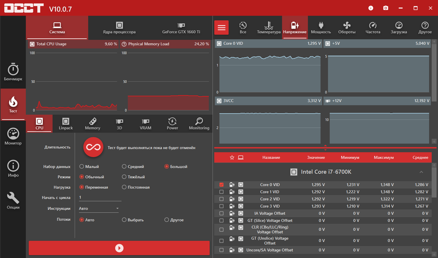Select the 3D test
Screen dimensions: 438x258
(x=119, y=124)
